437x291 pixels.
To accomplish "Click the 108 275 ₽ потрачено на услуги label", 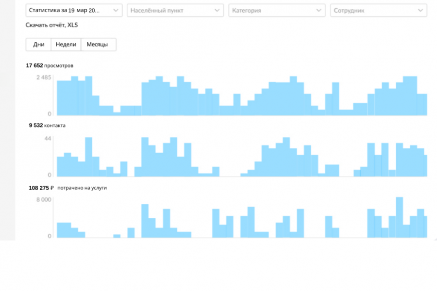I will coord(67,188).
